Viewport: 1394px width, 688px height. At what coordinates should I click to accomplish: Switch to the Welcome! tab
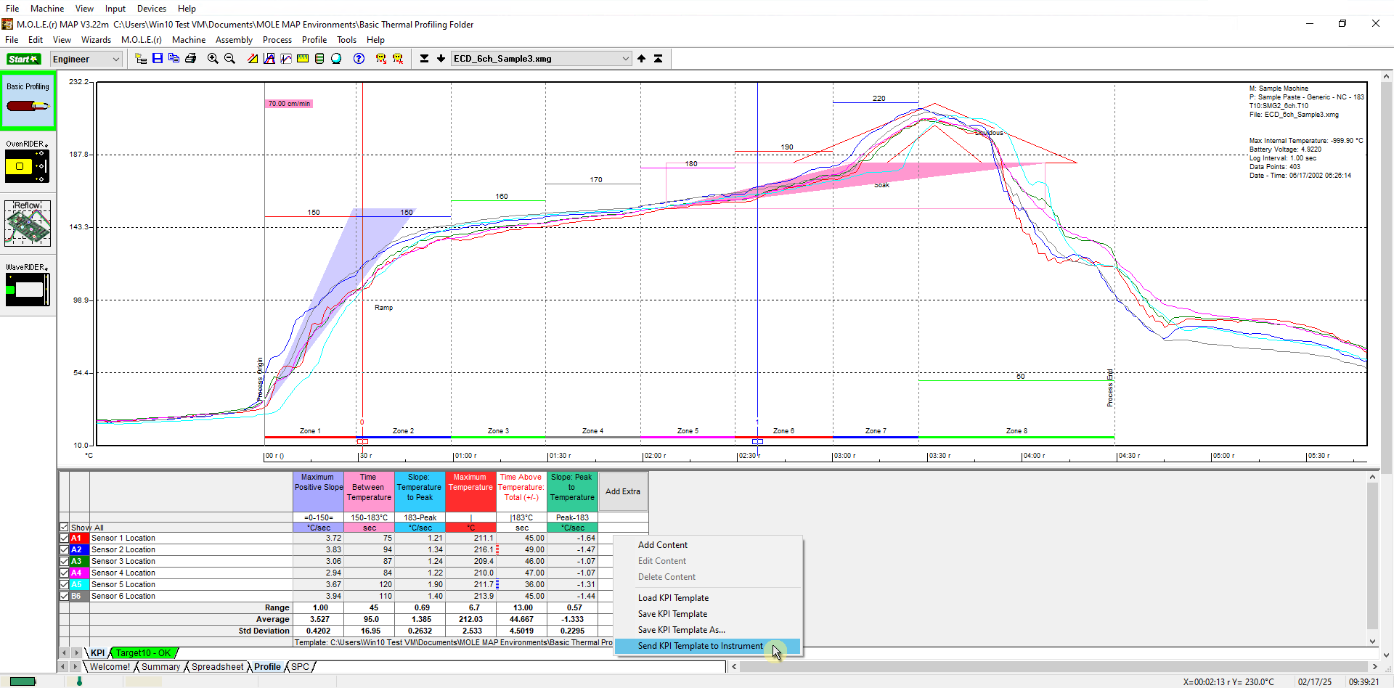110,667
